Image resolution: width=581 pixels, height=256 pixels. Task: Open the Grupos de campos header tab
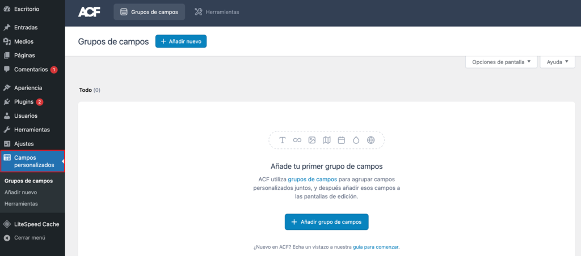[x=149, y=12]
